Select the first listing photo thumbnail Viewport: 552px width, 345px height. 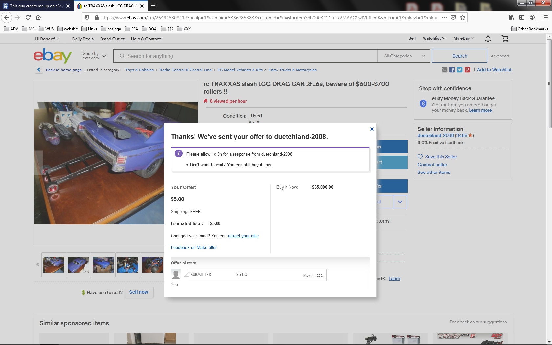(54, 264)
